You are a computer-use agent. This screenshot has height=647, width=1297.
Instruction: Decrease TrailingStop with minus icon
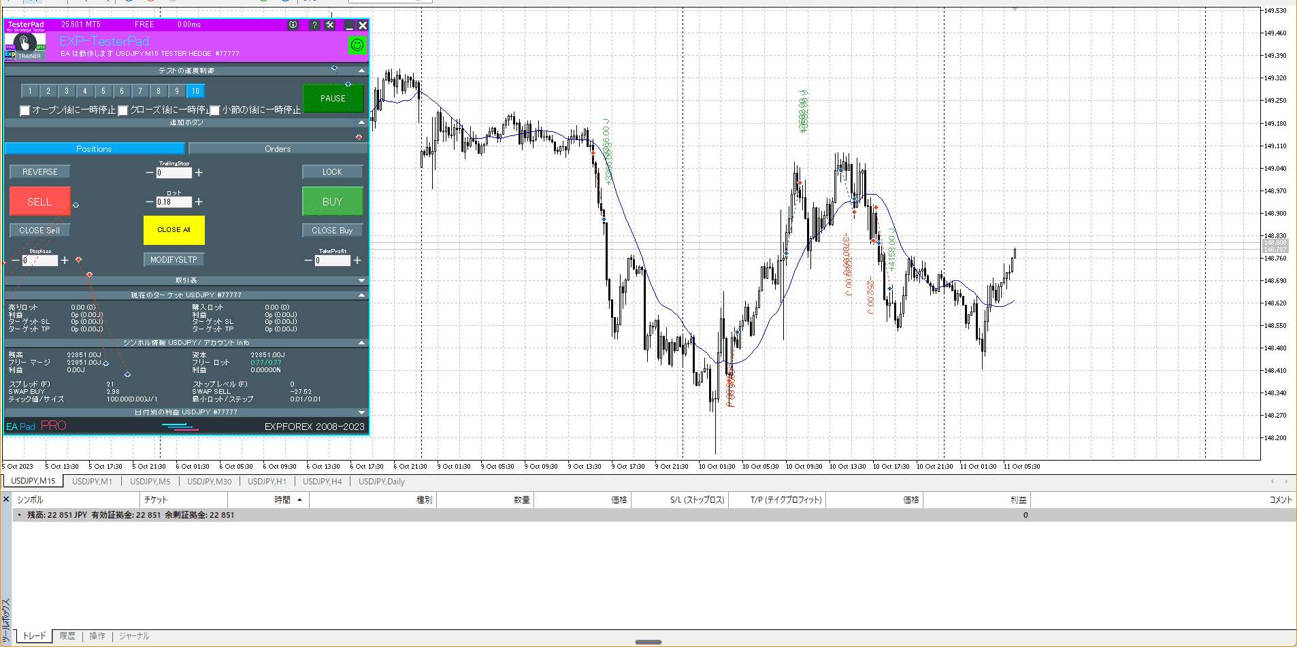150,173
